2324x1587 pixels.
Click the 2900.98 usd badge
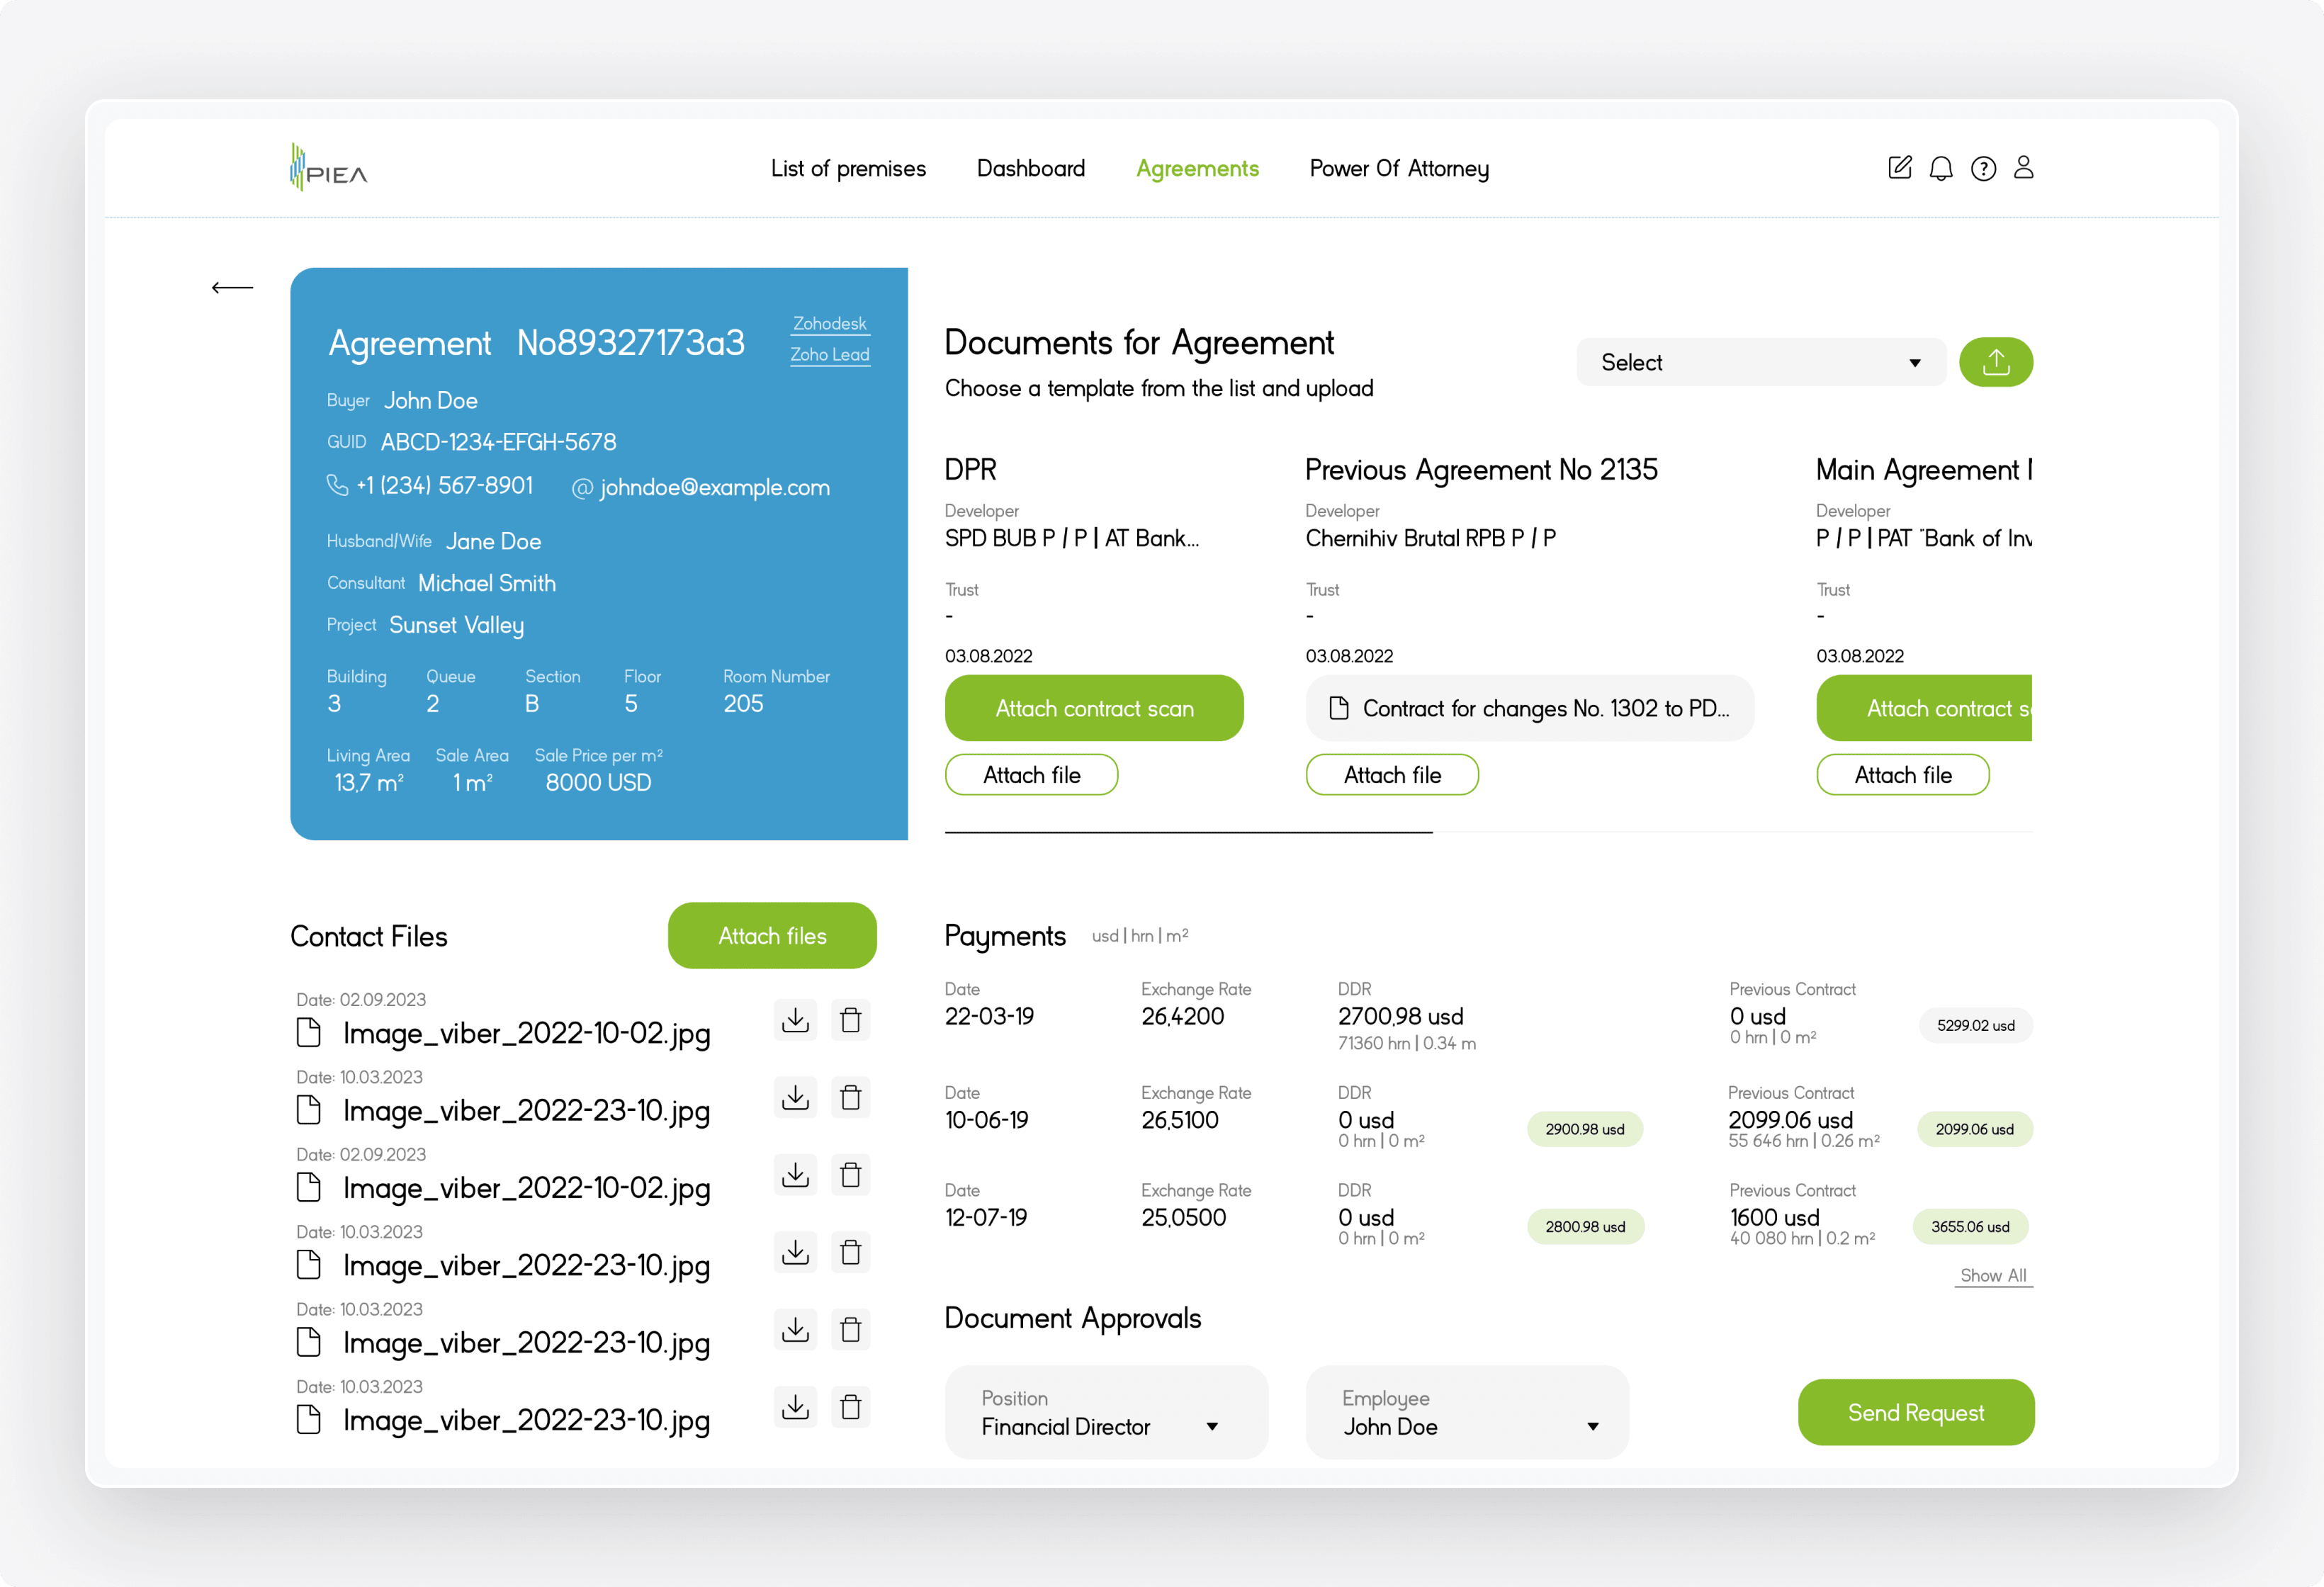(x=1584, y=1129)
